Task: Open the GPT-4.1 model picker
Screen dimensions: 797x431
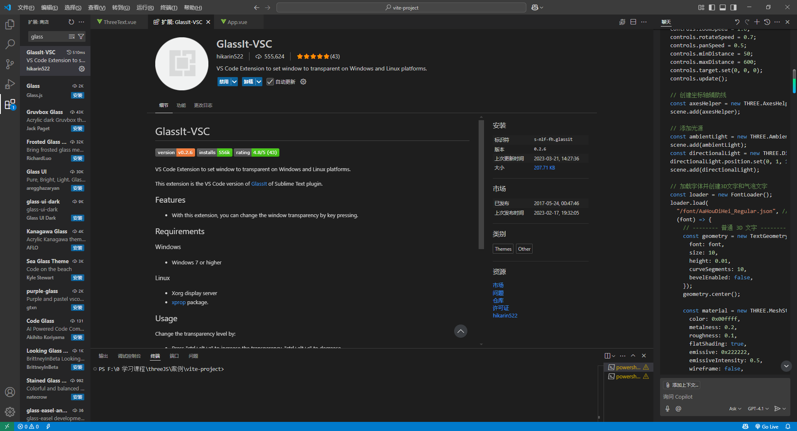Action: 758,409
